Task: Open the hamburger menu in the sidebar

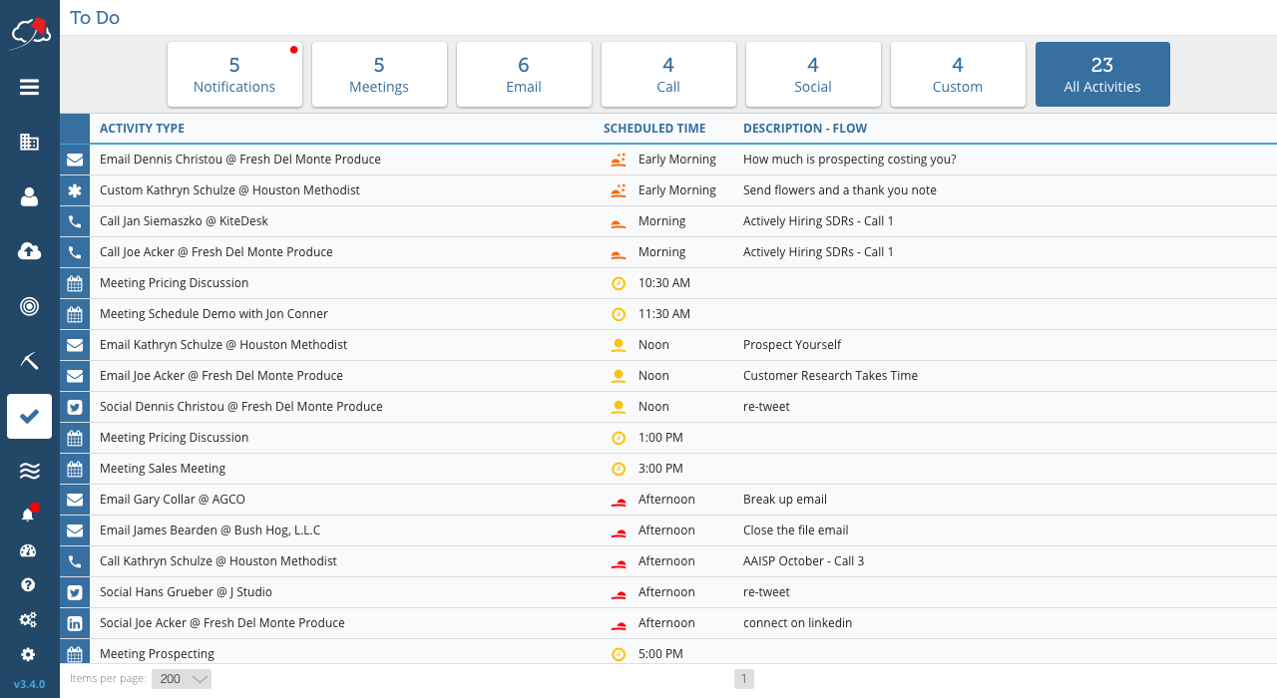Action: pyautogui.click(x=29, y=88)
